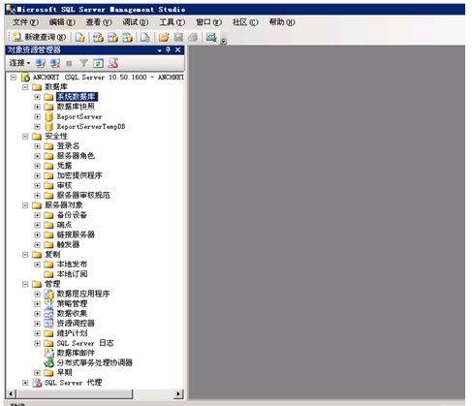Collapse the 服务器对象 folder
472x406 pixels.
click(x=25, y=205)
